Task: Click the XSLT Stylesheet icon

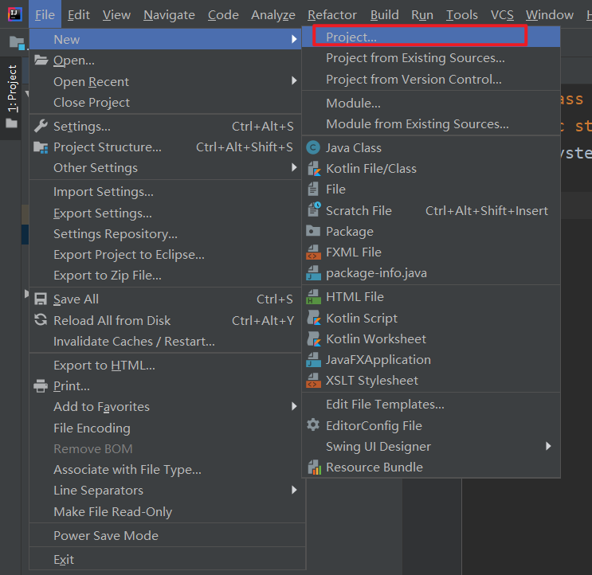Action: click(x=313, y=381)
